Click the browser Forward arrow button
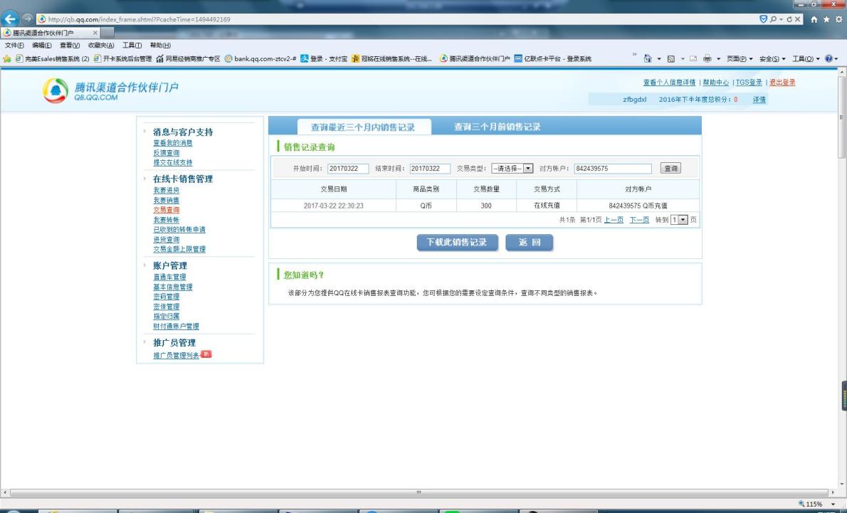 (27, 19)
